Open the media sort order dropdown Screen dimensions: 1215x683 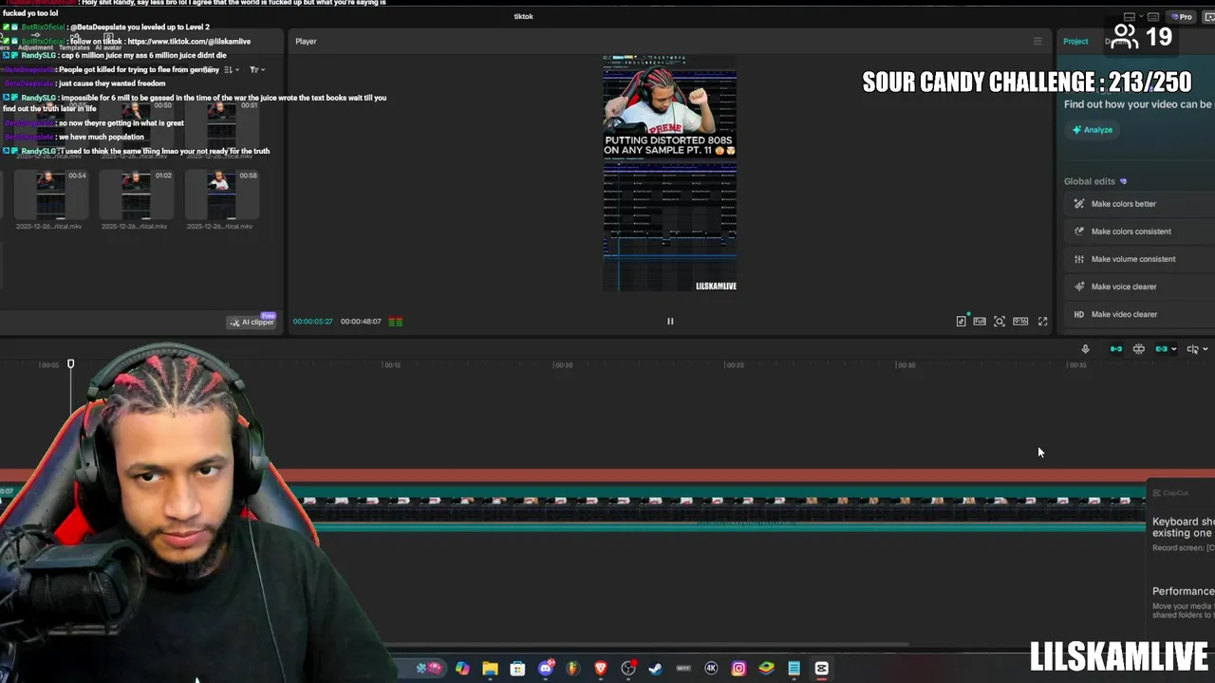[230, 69]
